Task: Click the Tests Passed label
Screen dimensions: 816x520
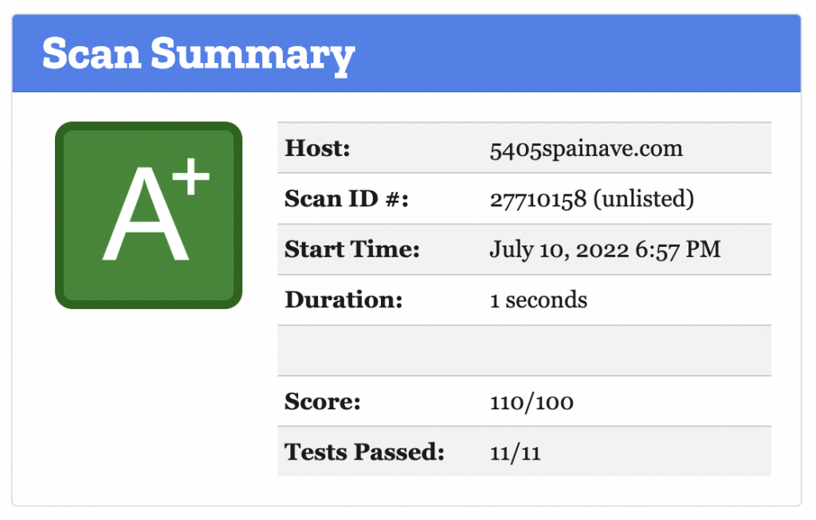Action: 364,452
